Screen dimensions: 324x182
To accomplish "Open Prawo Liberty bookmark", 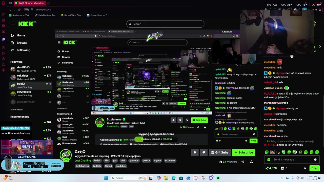I will [x=98, y=15].
